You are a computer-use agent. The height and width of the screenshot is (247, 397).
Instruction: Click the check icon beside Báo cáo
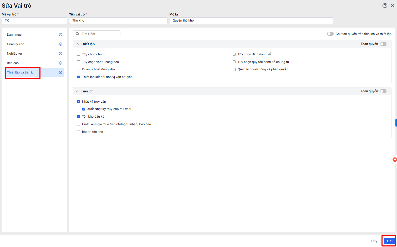[60, 63]
